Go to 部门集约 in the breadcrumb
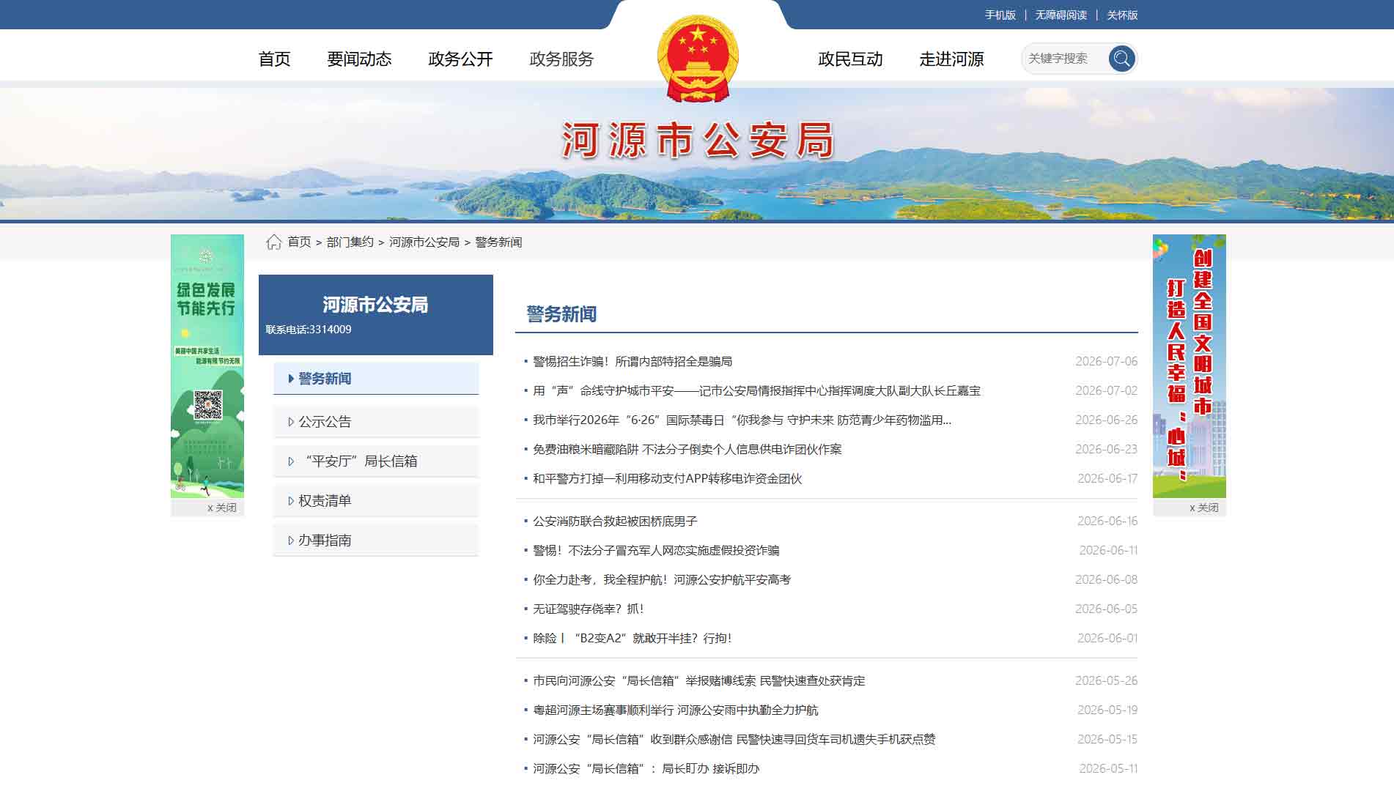The height and width of the screenshot is (791, 1394). click(350, 242)
